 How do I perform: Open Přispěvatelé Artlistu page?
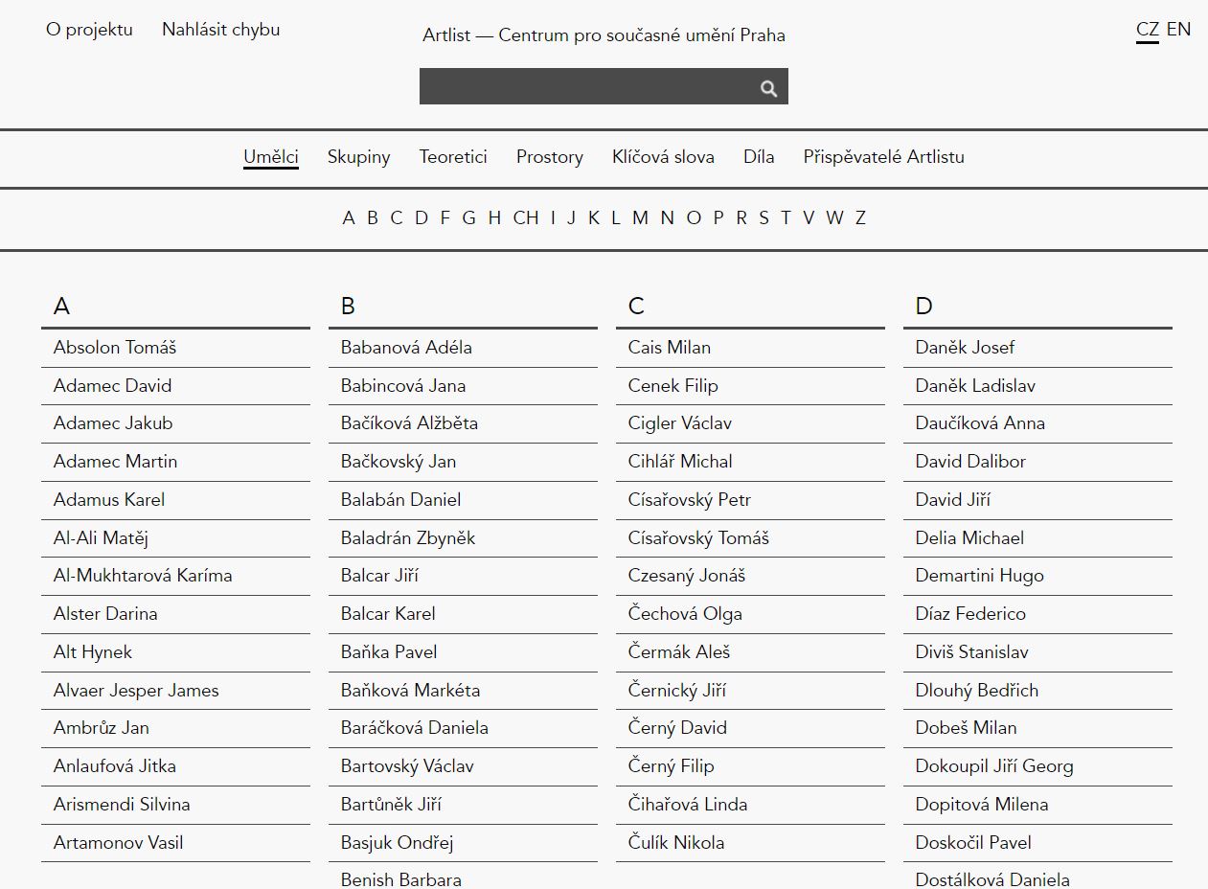[883, 157]
